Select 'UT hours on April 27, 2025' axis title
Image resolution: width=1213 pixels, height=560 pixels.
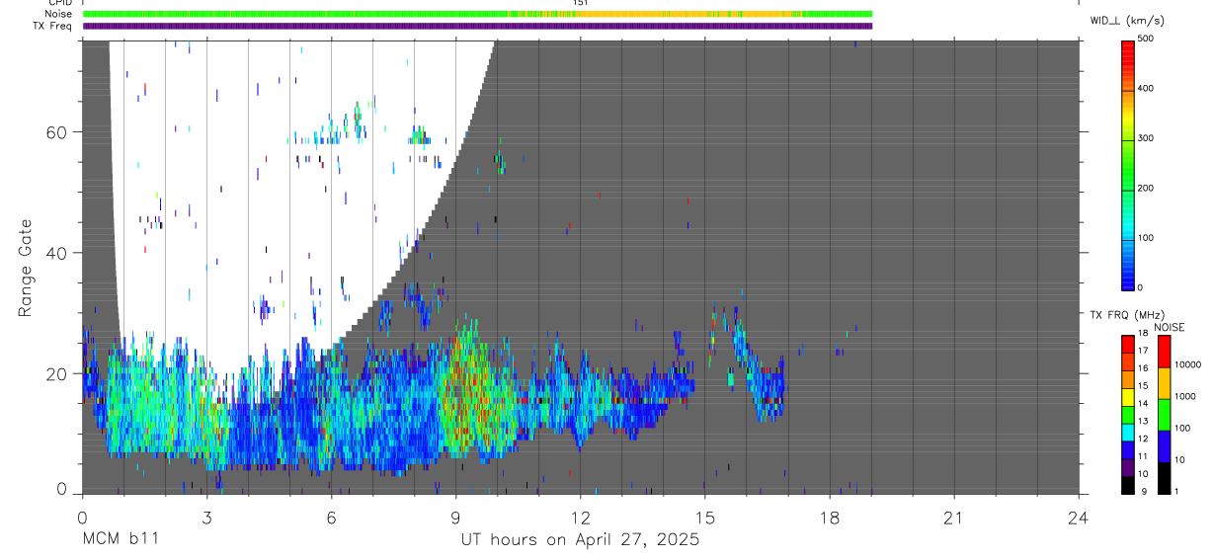tap(580, 539)
